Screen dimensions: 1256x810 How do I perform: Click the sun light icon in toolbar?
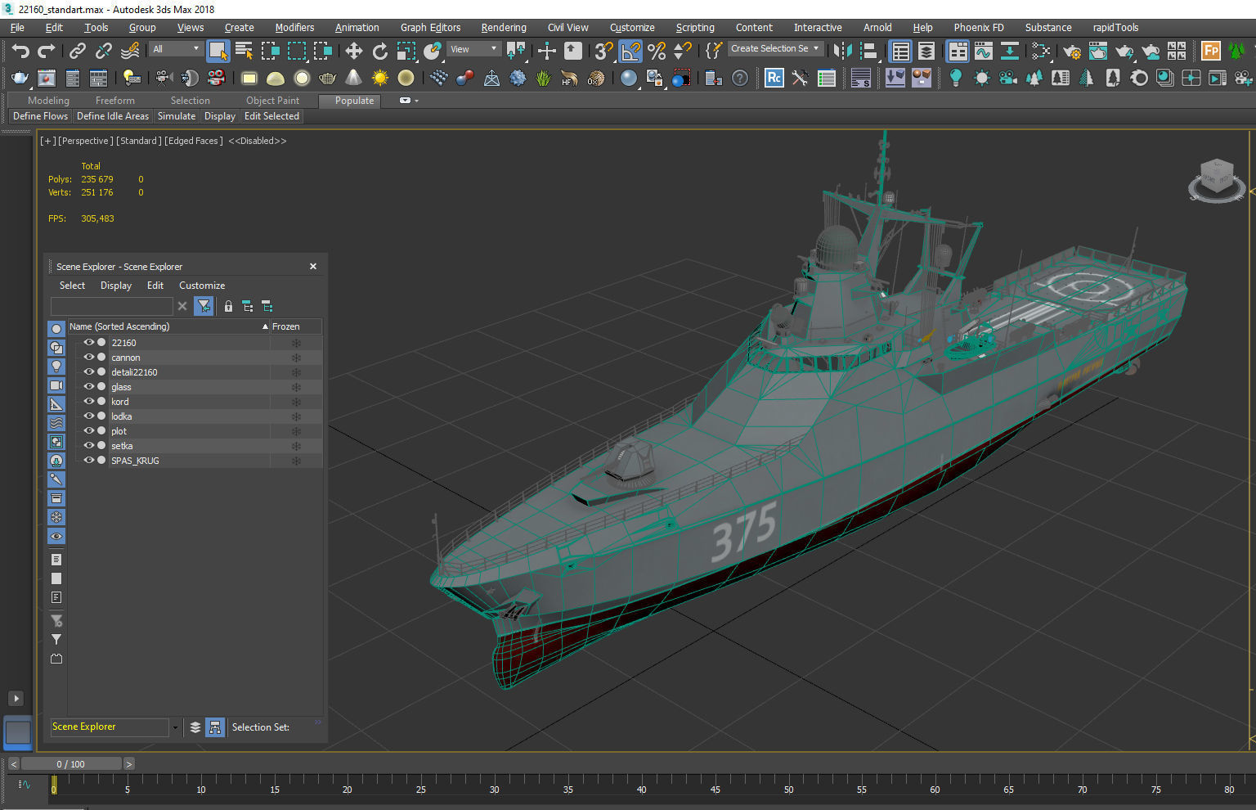380,79
